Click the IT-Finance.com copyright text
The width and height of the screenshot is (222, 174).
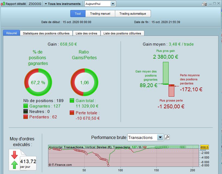click(60, 165)
